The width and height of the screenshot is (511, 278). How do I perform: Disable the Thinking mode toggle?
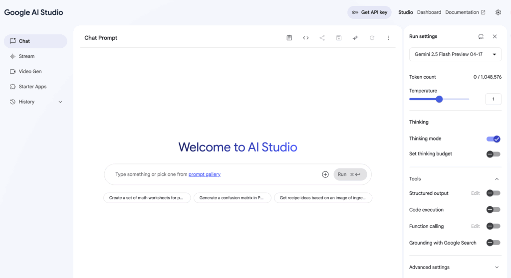(494, 139)
